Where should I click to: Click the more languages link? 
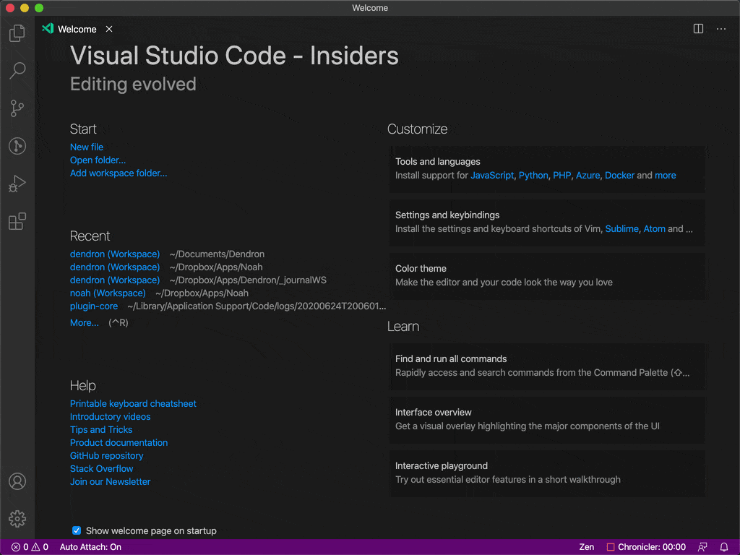tap(665, 175)
